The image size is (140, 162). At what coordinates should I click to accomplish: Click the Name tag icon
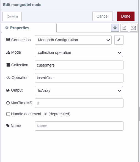pyautogui.click(x=8, y=126)
